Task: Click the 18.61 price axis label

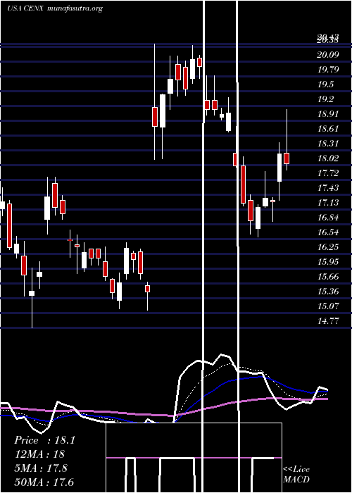Action: click(x=328, y=129)
